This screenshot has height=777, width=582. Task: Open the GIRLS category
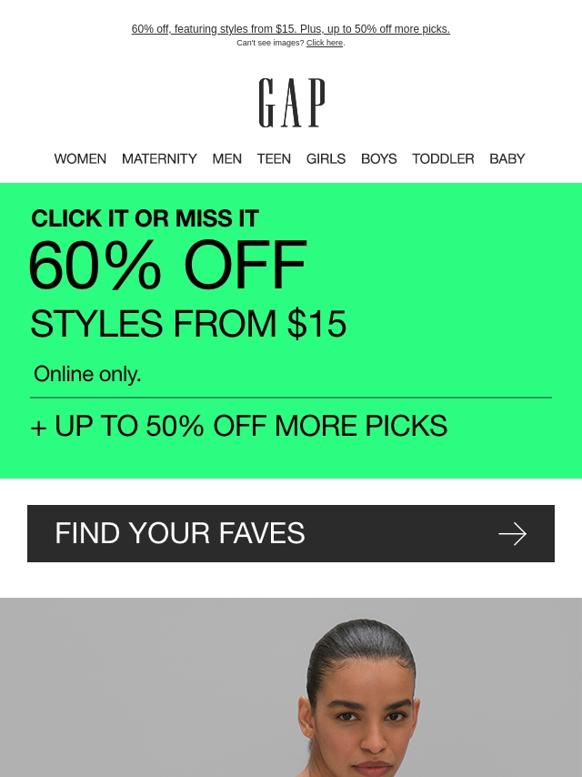(326, 158)
